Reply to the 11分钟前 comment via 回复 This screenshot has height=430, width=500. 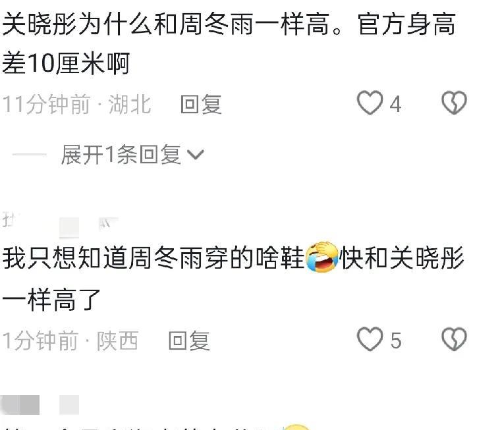(201, 104)
